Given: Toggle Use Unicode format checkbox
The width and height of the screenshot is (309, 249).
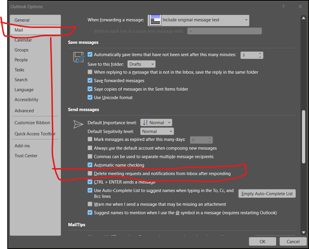Looking at the screenshot, I should 90,97.
